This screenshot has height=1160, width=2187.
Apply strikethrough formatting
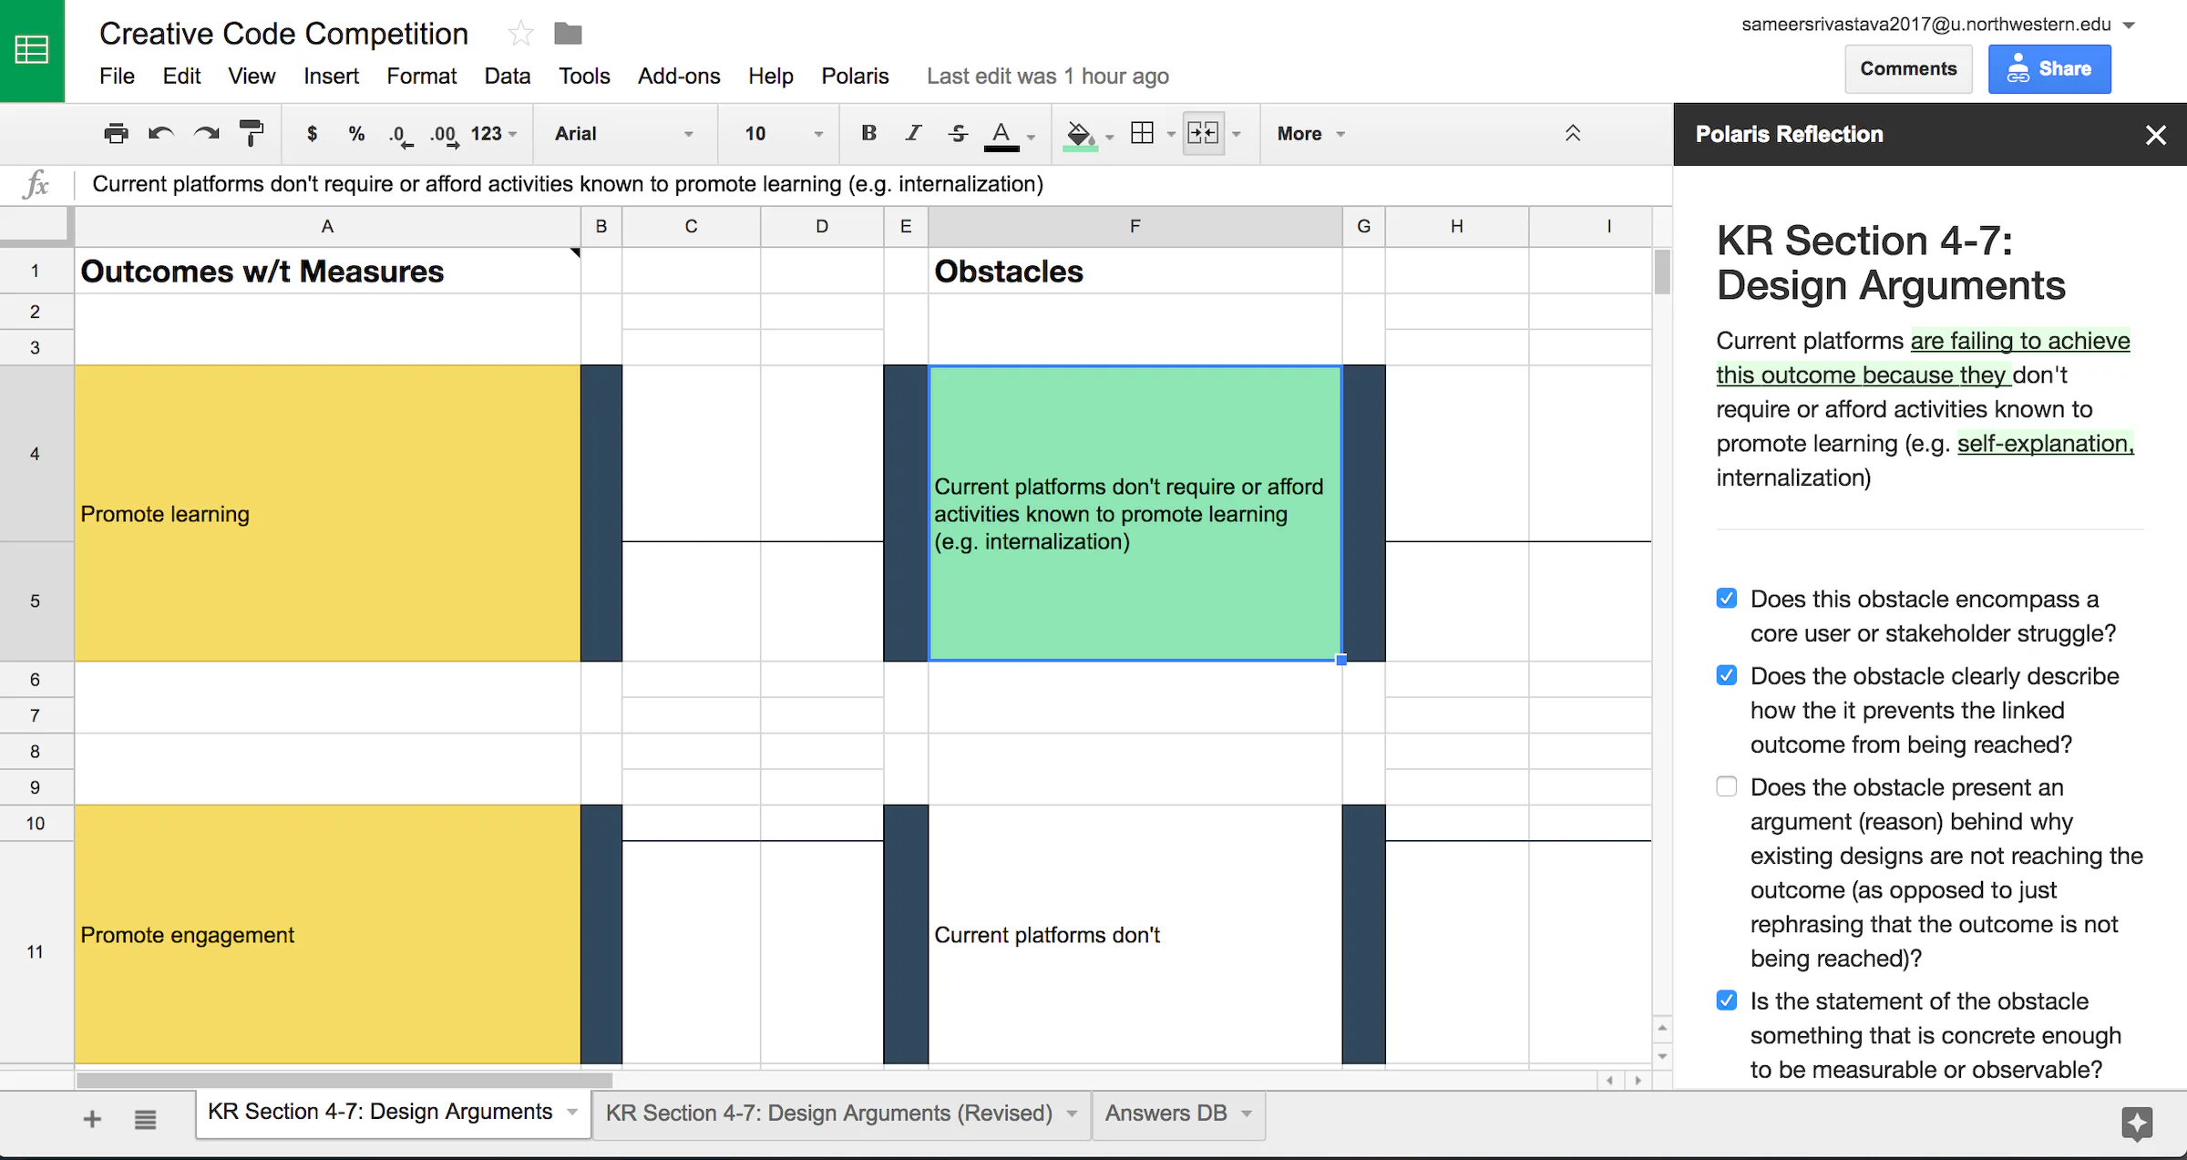click(x=957, y=133)
